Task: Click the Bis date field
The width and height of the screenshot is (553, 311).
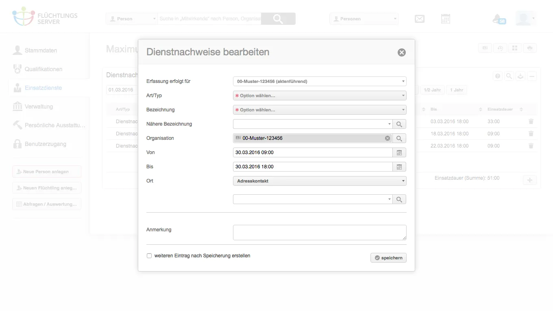Action: click(x=313, y=167)
